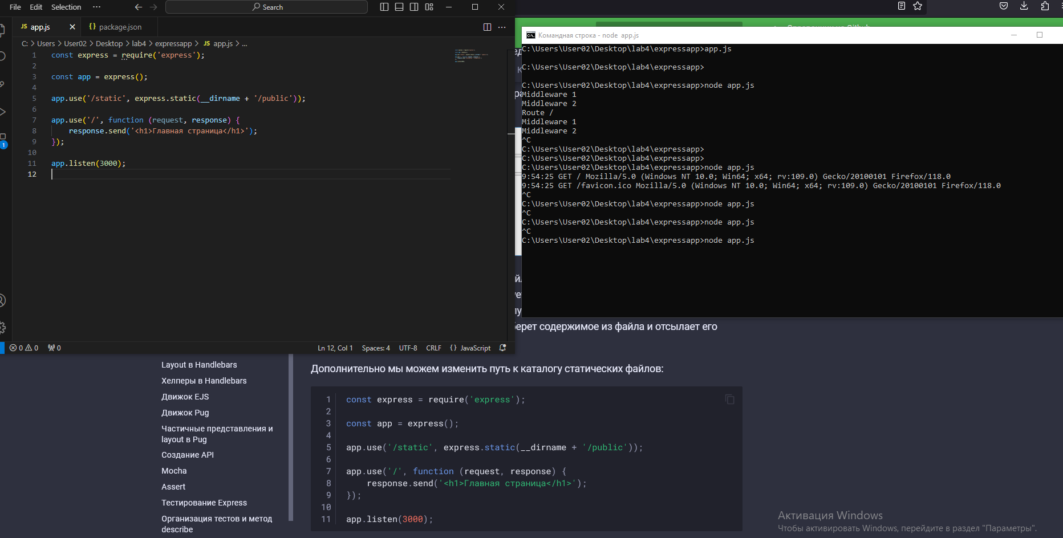Bookmark the page with the star icon
The height and width of the screenshot is (538, 1063).
(918, 6)
